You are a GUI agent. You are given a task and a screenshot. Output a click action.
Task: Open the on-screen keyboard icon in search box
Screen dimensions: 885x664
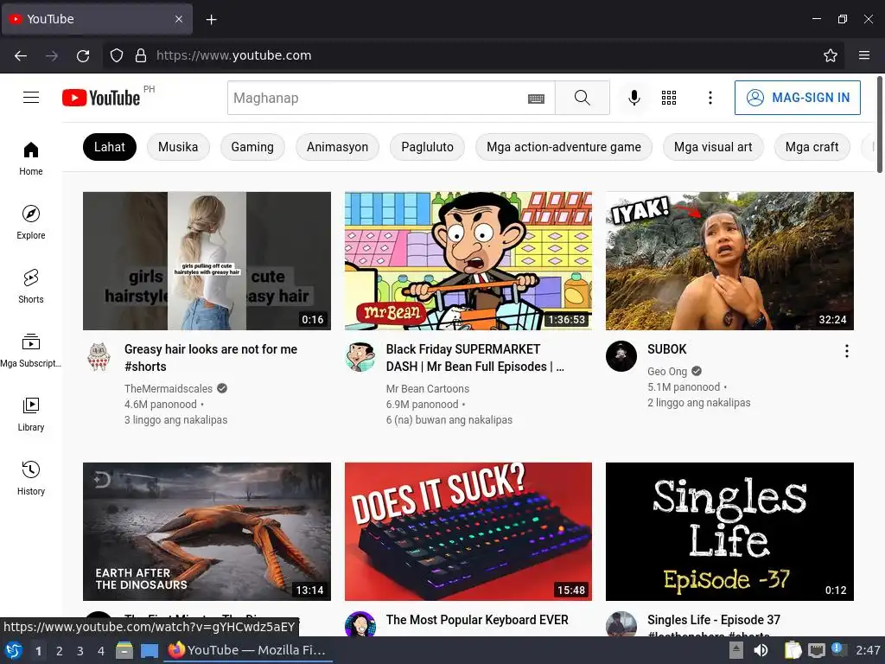click(x=536, y=99)
